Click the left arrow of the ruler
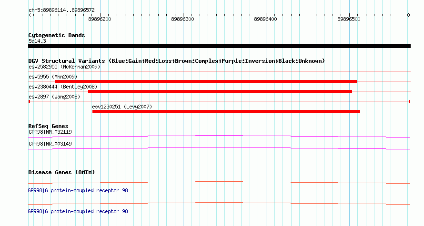This screenshot has width=424, height=226. coord(30,15)
